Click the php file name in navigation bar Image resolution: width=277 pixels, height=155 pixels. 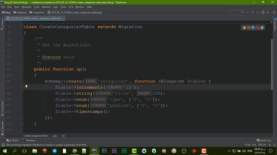[x=75, y=12]
